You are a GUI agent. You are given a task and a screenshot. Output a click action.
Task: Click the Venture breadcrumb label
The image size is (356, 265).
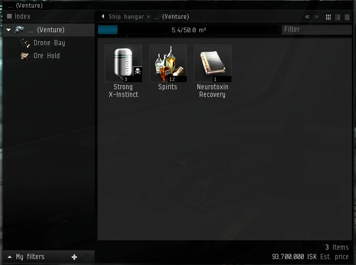click(176, 16)
